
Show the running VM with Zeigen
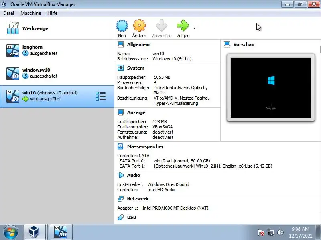[183, 28]
